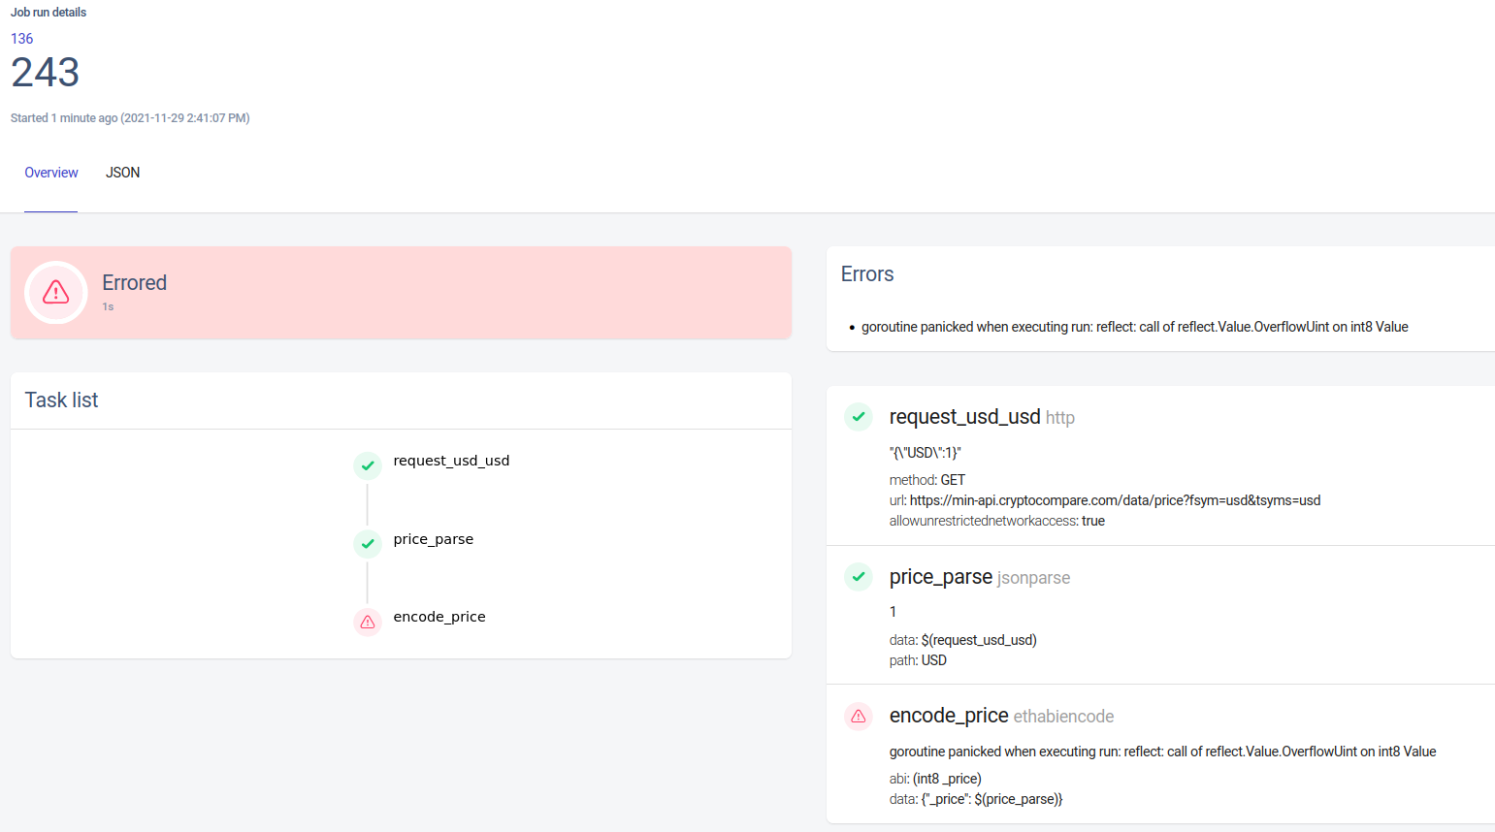Switch to the JSON tab
The width and height of the screenshot is (1495, 832).
click(122, 172)
